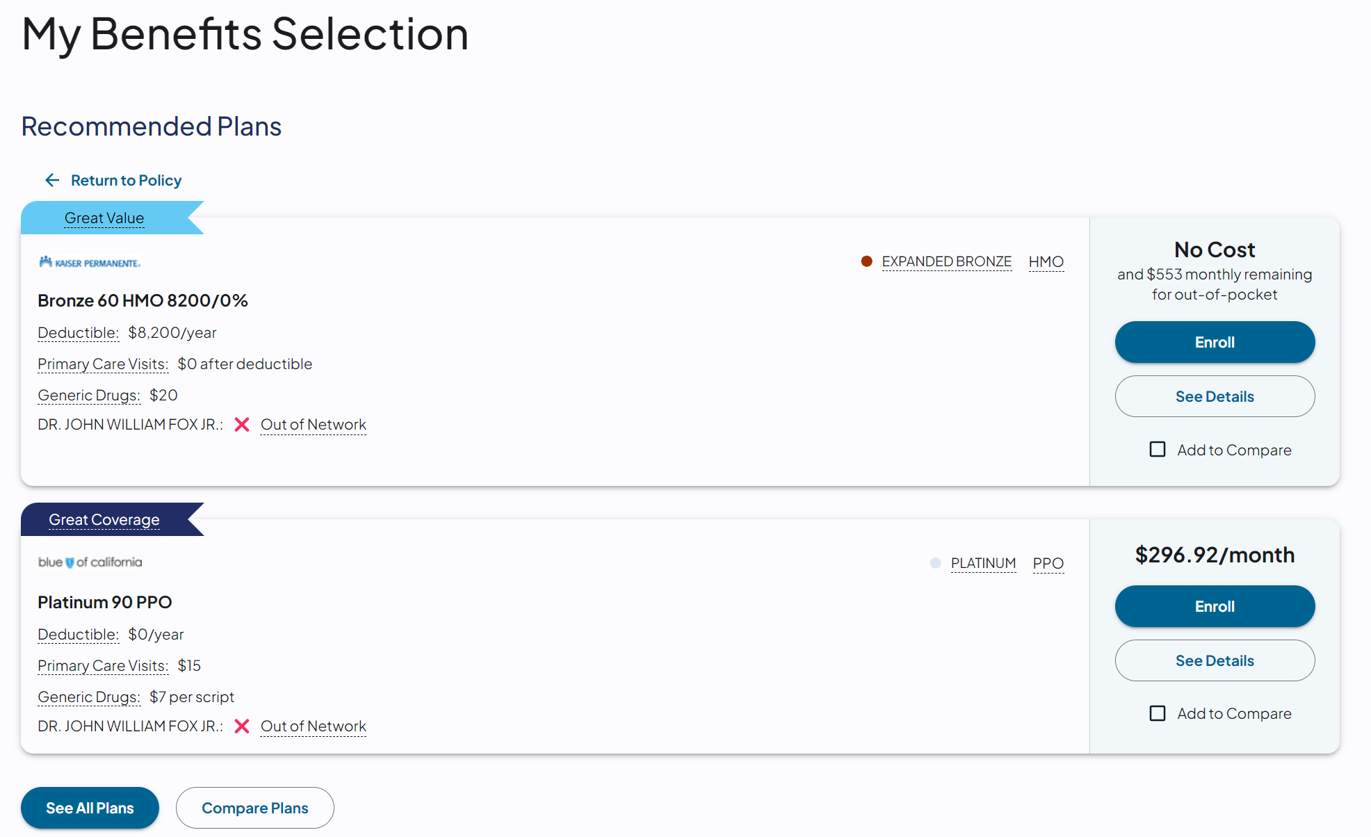
Task: Enroll in the Bronze 60 HMO plan
Action: (1215, 342)
